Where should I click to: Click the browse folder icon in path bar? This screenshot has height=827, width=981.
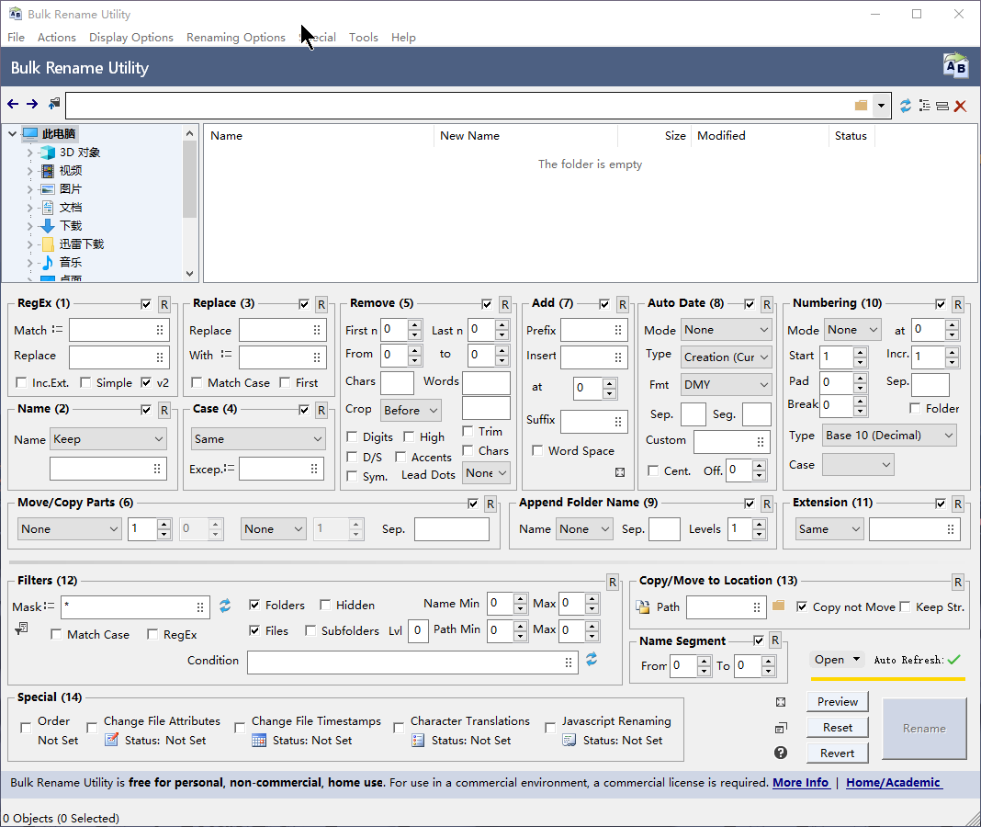pyautogui.click(x=861, y=105)
